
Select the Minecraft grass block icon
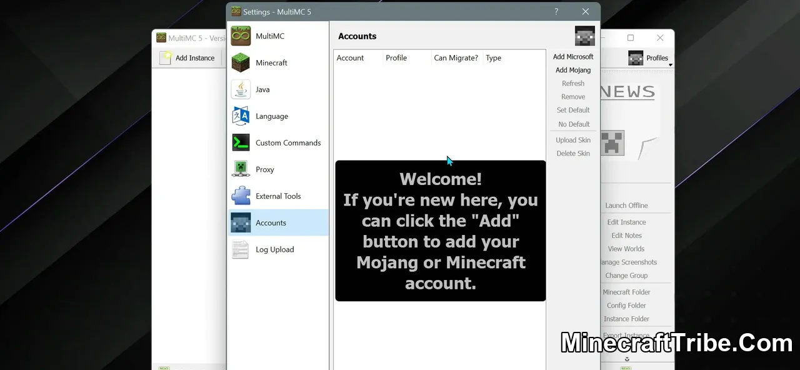pos(241,63)
